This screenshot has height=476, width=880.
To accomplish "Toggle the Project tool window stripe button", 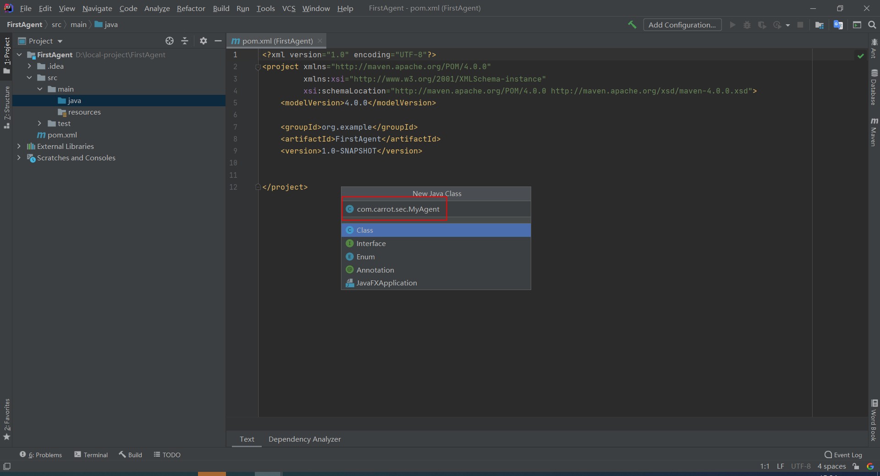I will click(x=6, y=55).
